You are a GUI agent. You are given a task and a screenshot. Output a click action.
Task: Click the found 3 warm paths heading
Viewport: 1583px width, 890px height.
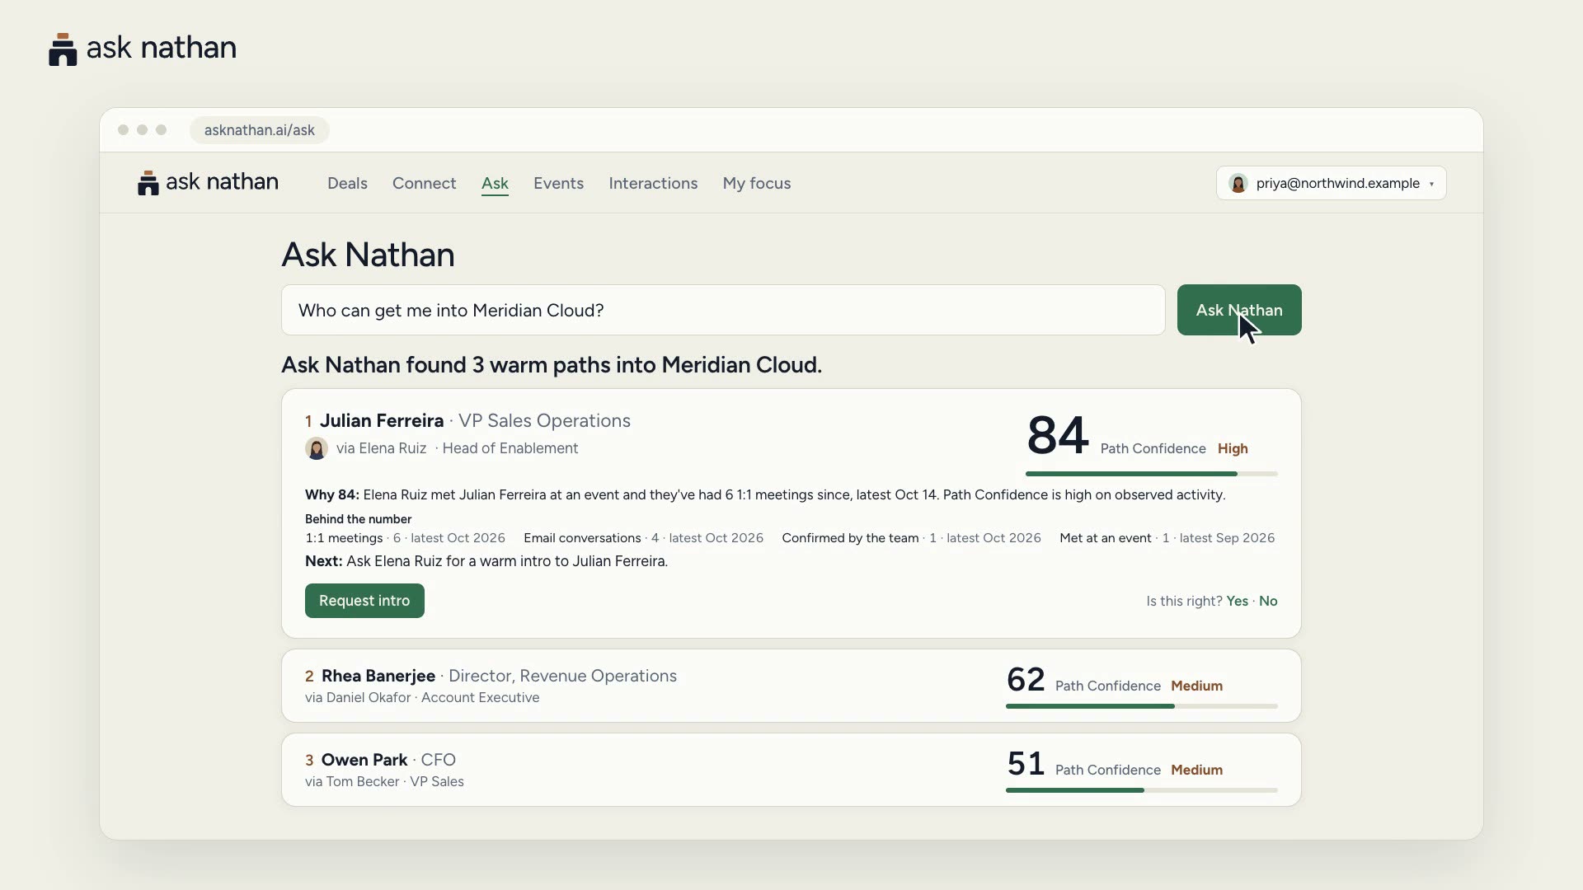tap(552, 364)
